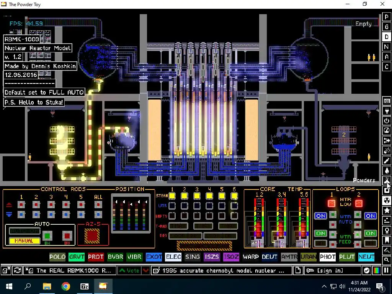Screen dimensions: 392x294
Task: Open the Windows Start menu
Action: [x=9, y=286]
